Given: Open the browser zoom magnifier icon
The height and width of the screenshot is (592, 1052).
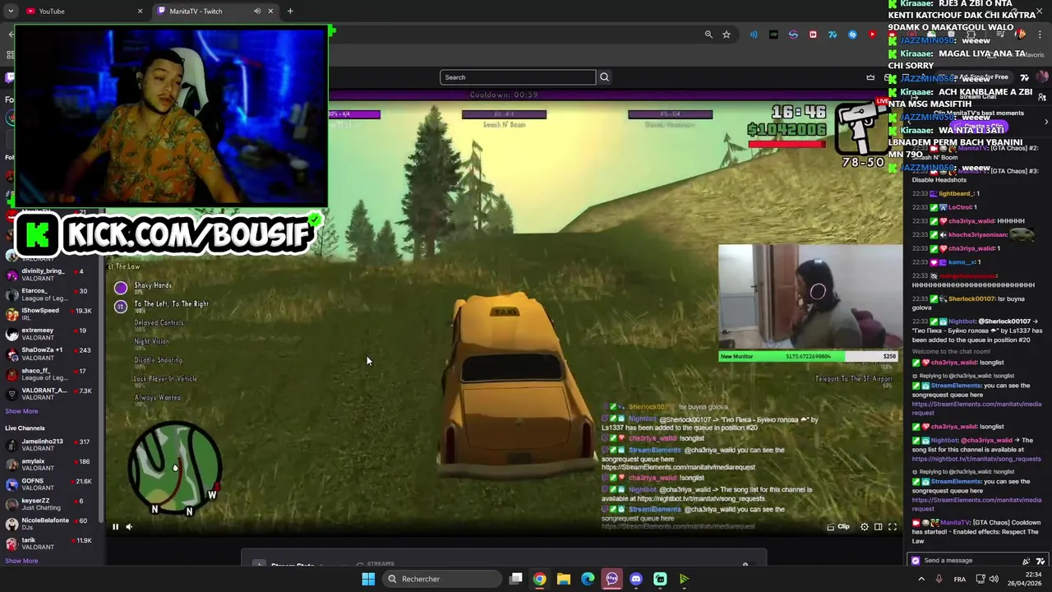Looking at the screenshot, I should click(x=708, y=35).
